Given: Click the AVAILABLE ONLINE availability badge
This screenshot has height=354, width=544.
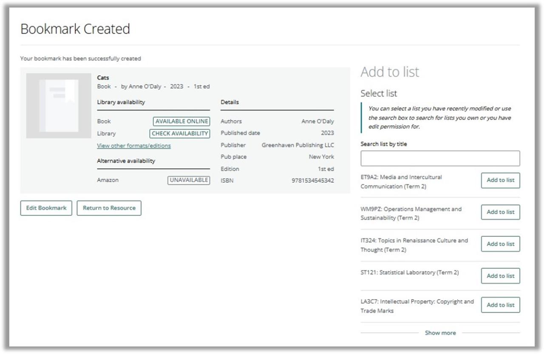Looking at the screenshot, I should pyautogui.click(x=181, y=121).
